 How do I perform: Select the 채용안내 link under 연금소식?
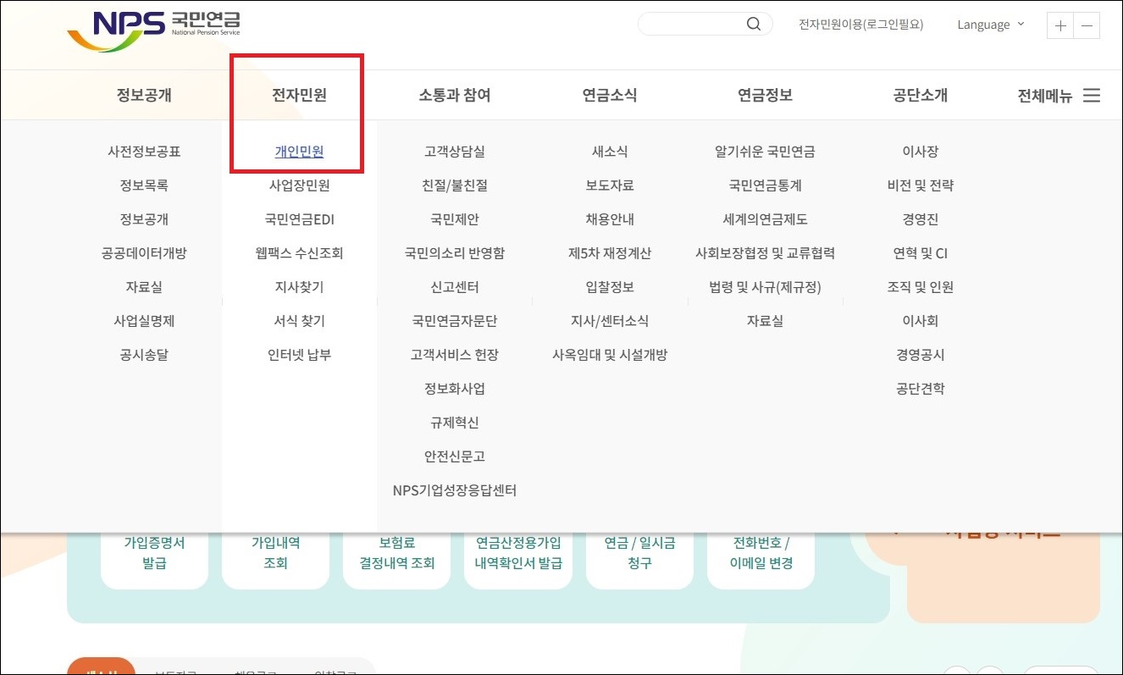pos(608,219)
